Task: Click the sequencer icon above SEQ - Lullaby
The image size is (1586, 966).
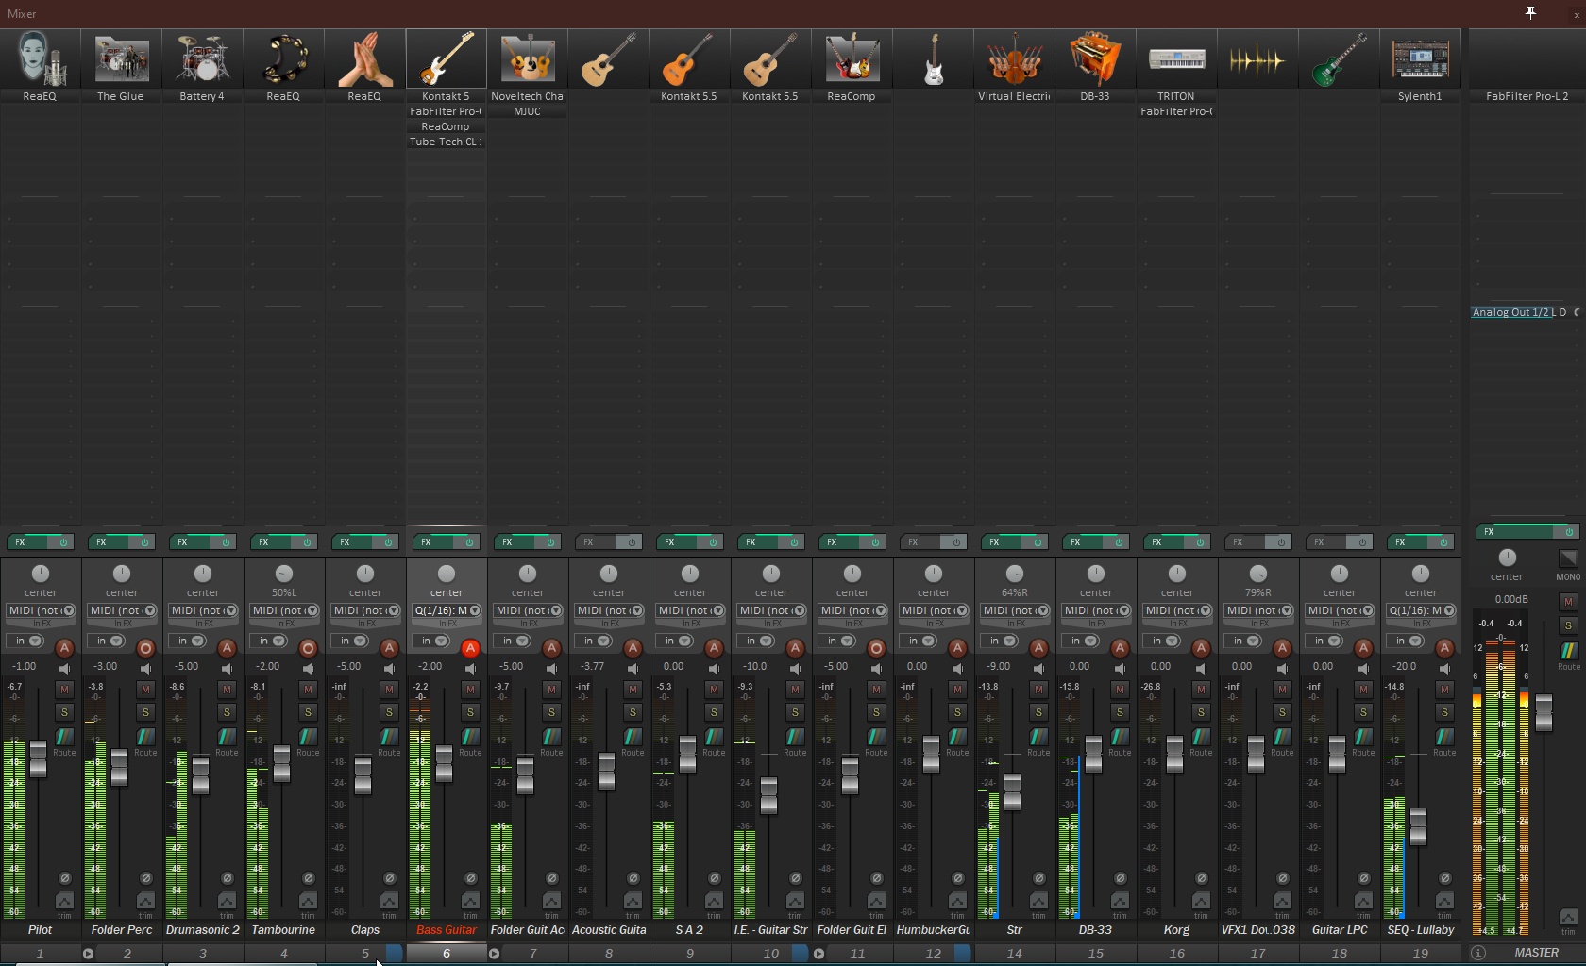Action: point(1420,58)
